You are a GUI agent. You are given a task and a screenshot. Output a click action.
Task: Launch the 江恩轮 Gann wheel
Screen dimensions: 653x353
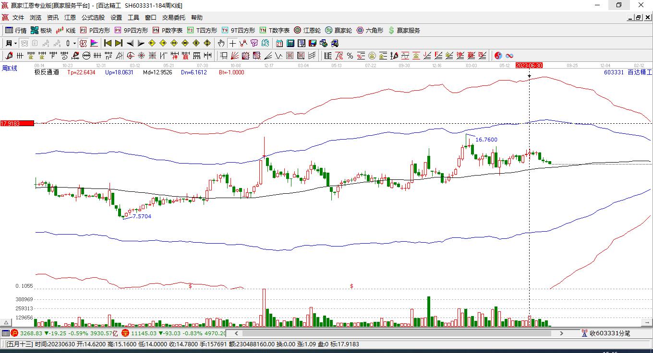pos(307,30)
